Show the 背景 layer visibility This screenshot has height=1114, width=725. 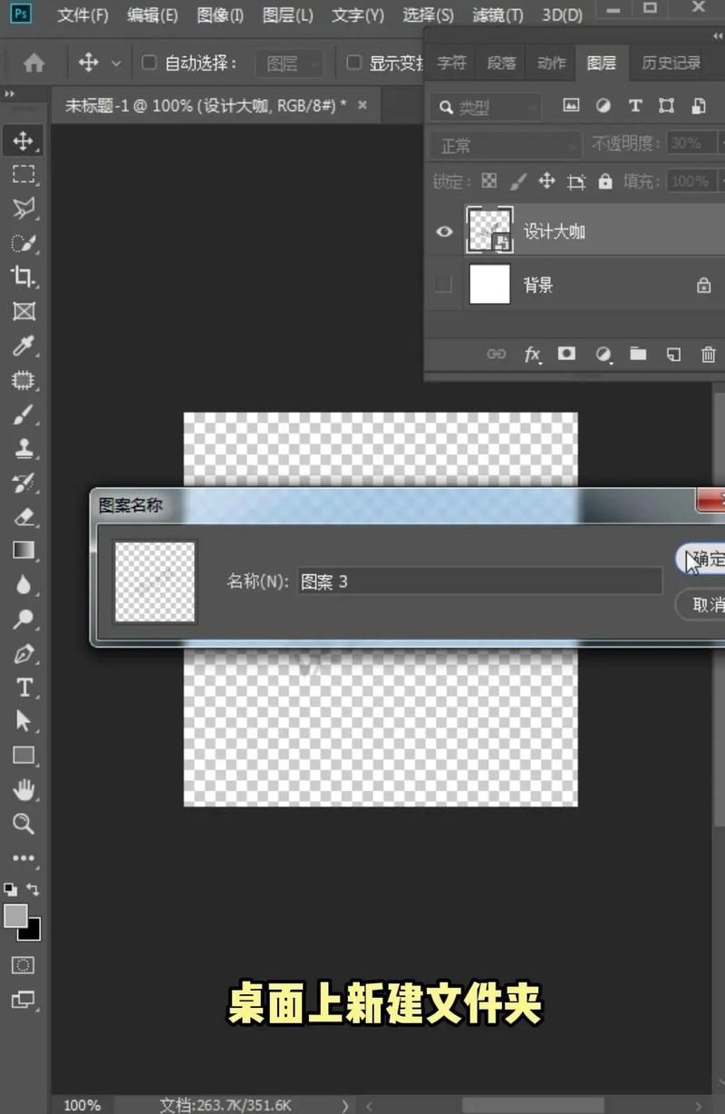coord(443,285)
